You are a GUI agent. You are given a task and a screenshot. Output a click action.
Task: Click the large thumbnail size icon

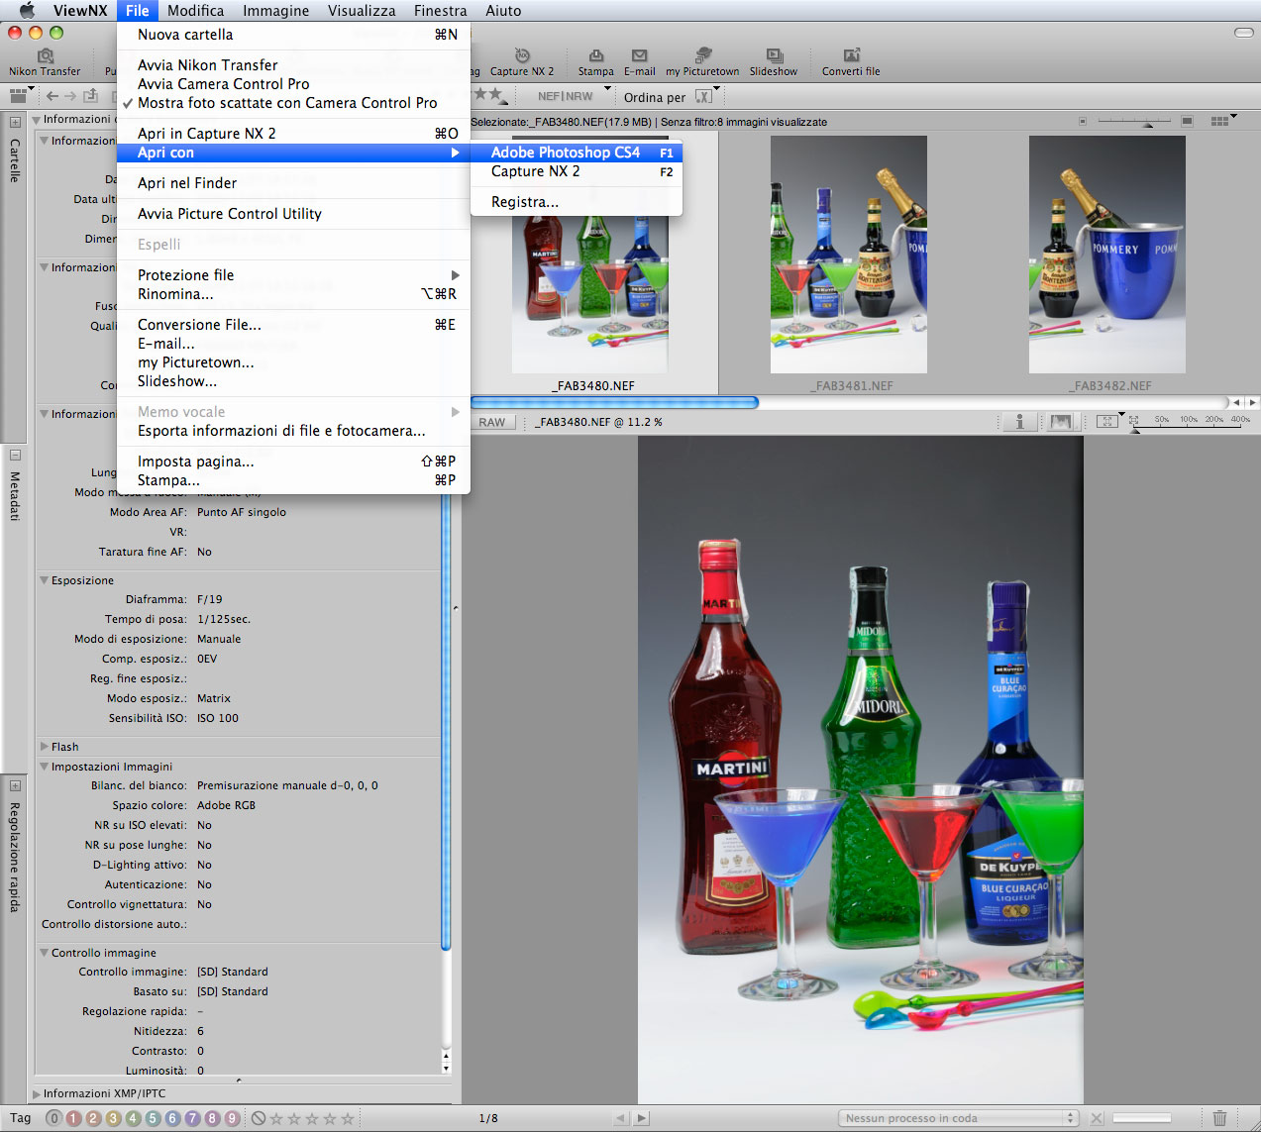click(1187, 121)
